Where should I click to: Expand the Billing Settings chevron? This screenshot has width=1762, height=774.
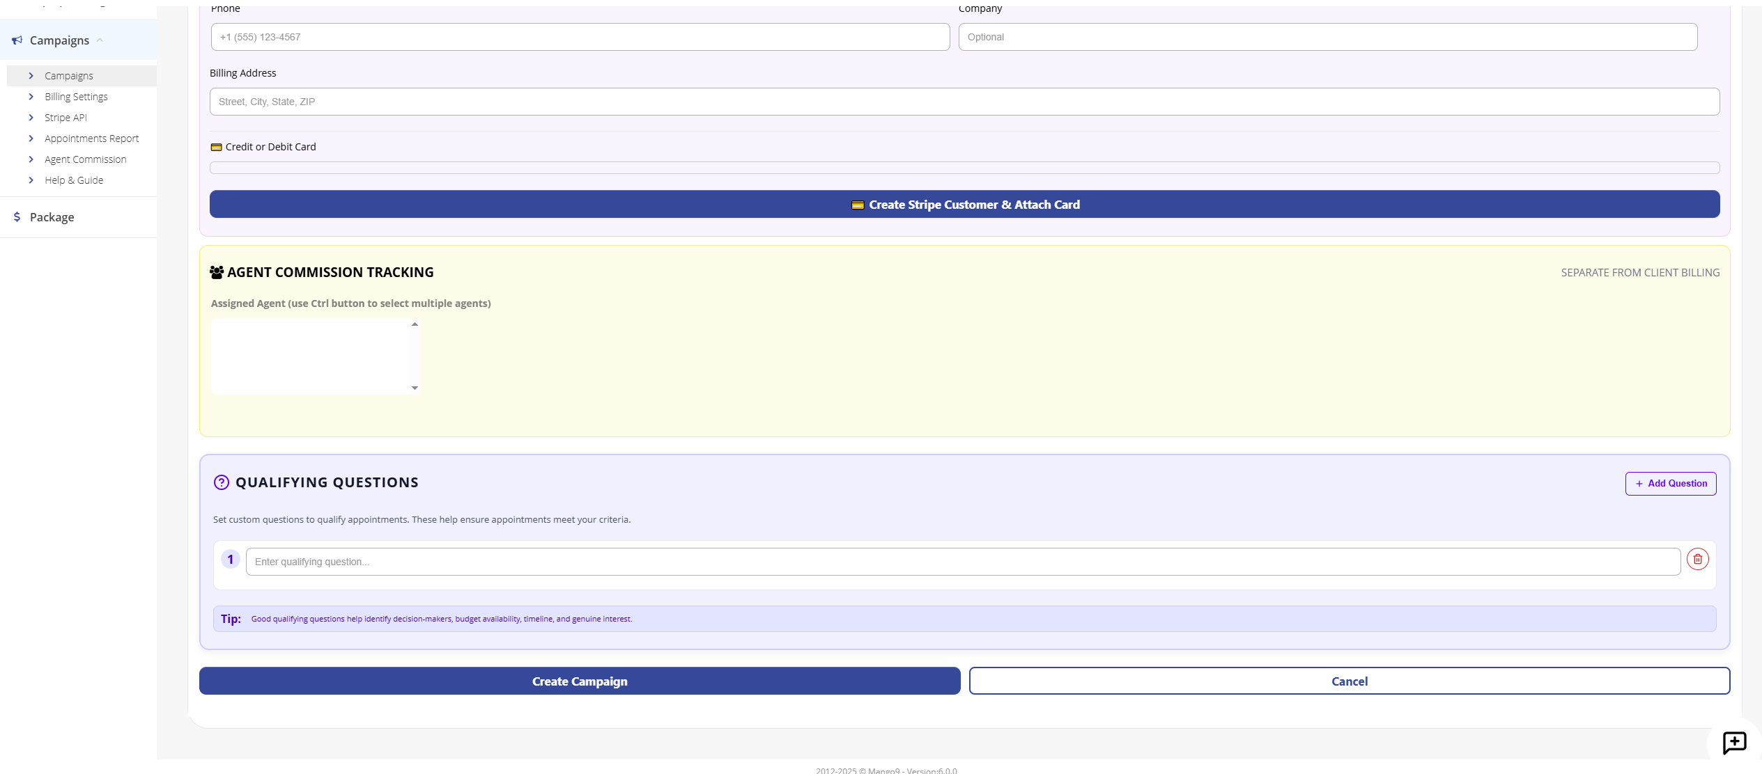pyautogui.click(x=31, y=97)
